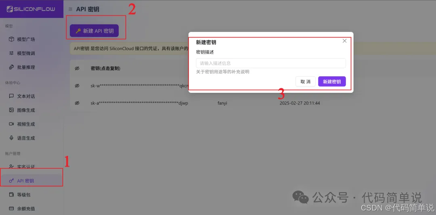Click the API密钥 info banner text
436x215 pixels.
click(131, 49)
